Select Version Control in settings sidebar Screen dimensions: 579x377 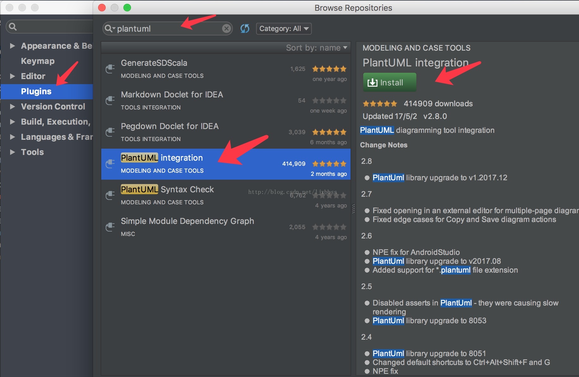(x=53, y=107)
